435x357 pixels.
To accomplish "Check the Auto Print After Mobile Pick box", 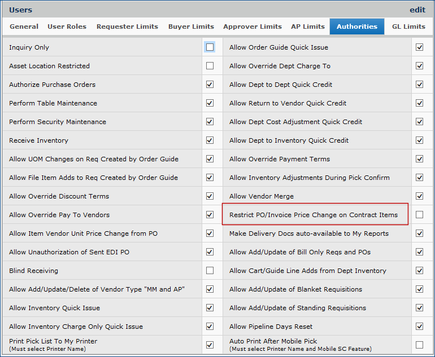I will (419, 345).
